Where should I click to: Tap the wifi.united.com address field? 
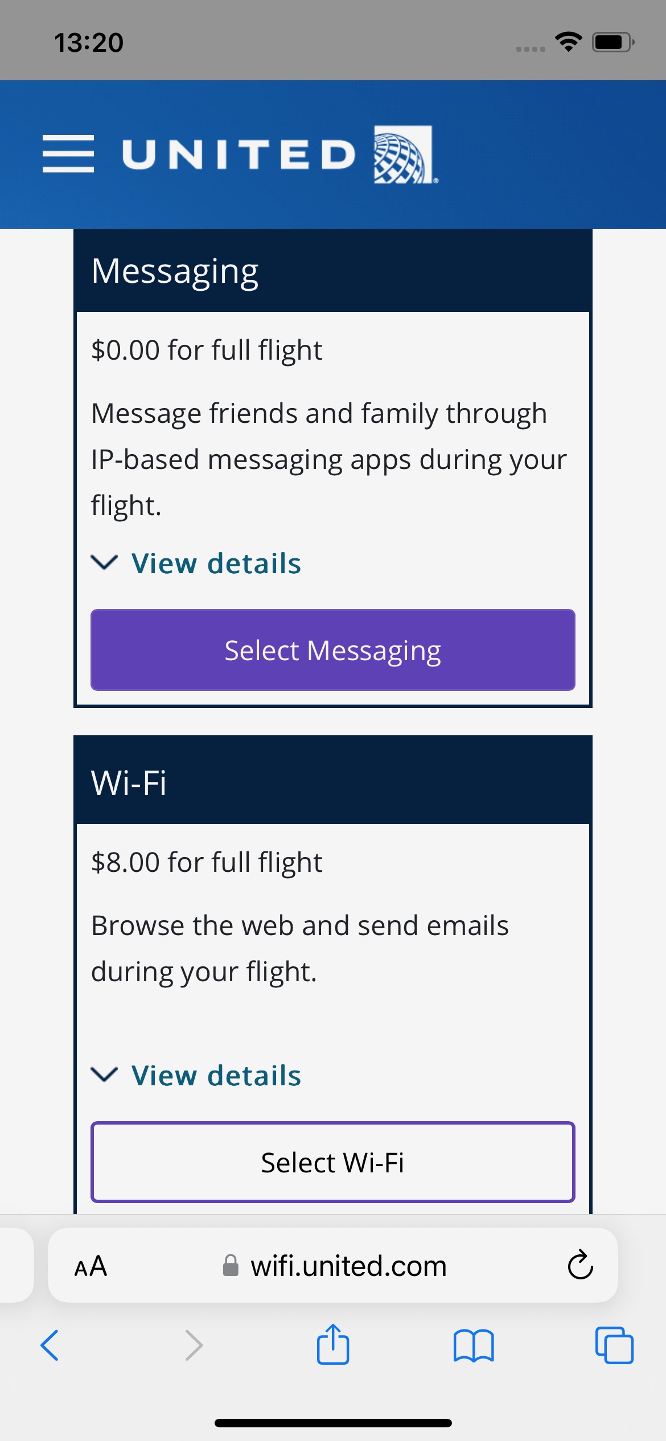(333, 1265)
